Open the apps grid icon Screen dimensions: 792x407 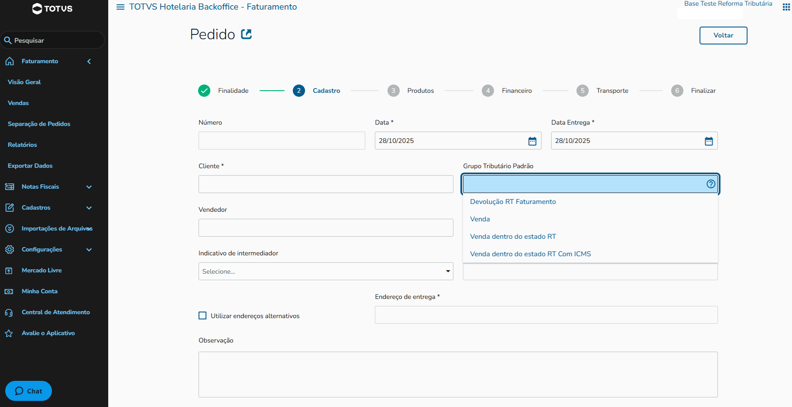click(786, 7)
